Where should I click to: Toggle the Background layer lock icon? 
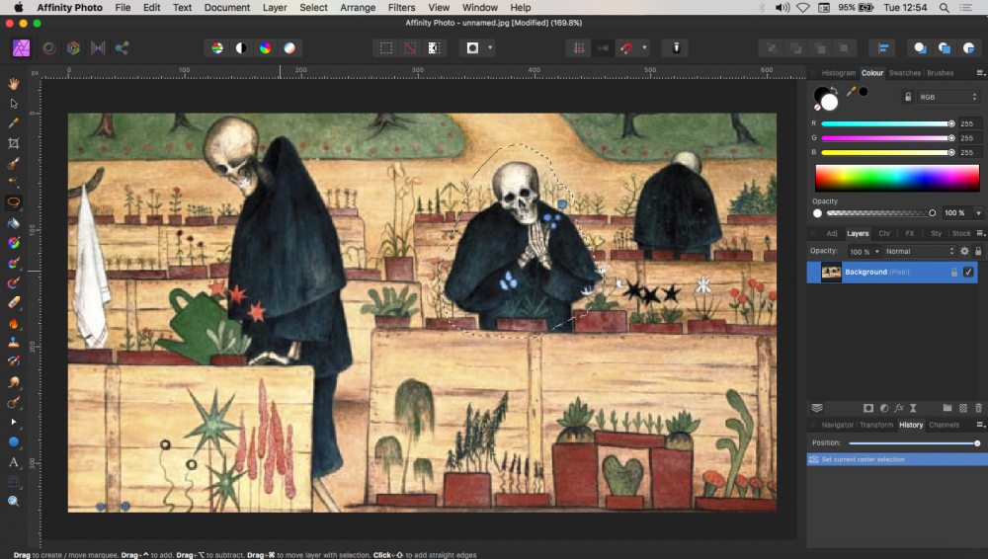953,273
